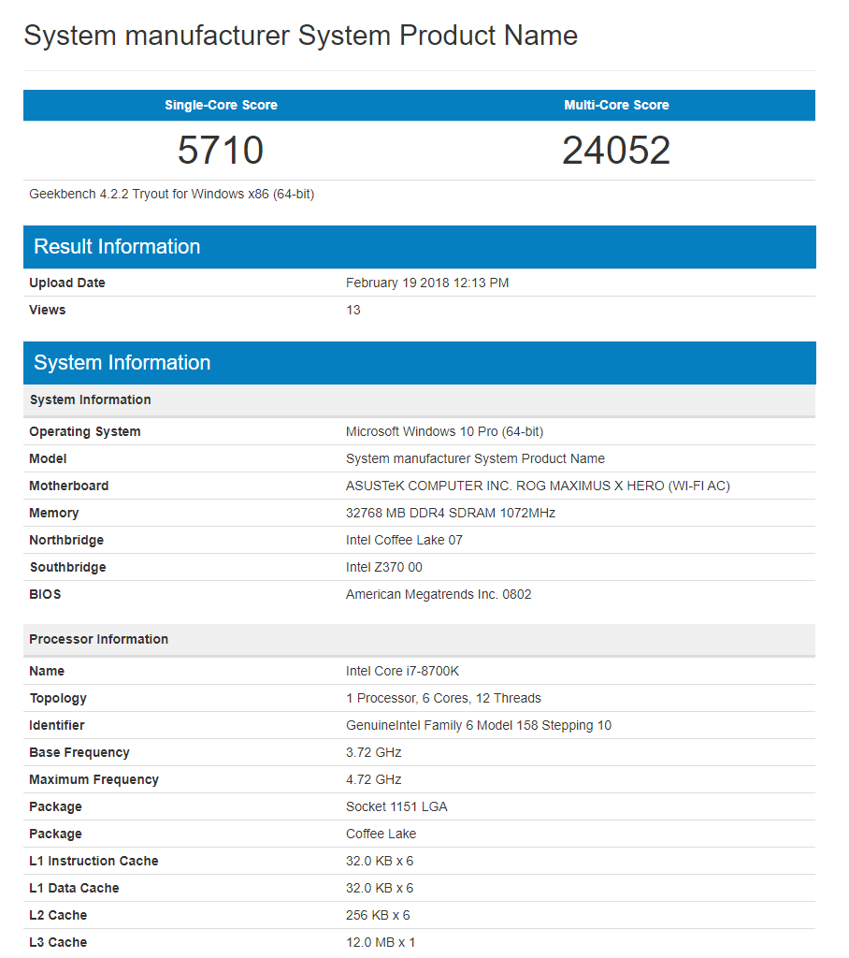Click the '256 KB x 6' L2 value
The height and width of the screenshot is (958, 849).
(378, 915)
